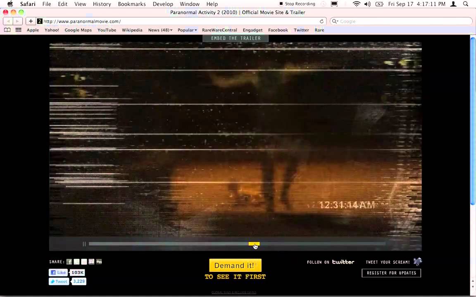Screen dimensions: 476x297
Task: Expand the Popular bookmark folder
Action: tap(187, 30)
